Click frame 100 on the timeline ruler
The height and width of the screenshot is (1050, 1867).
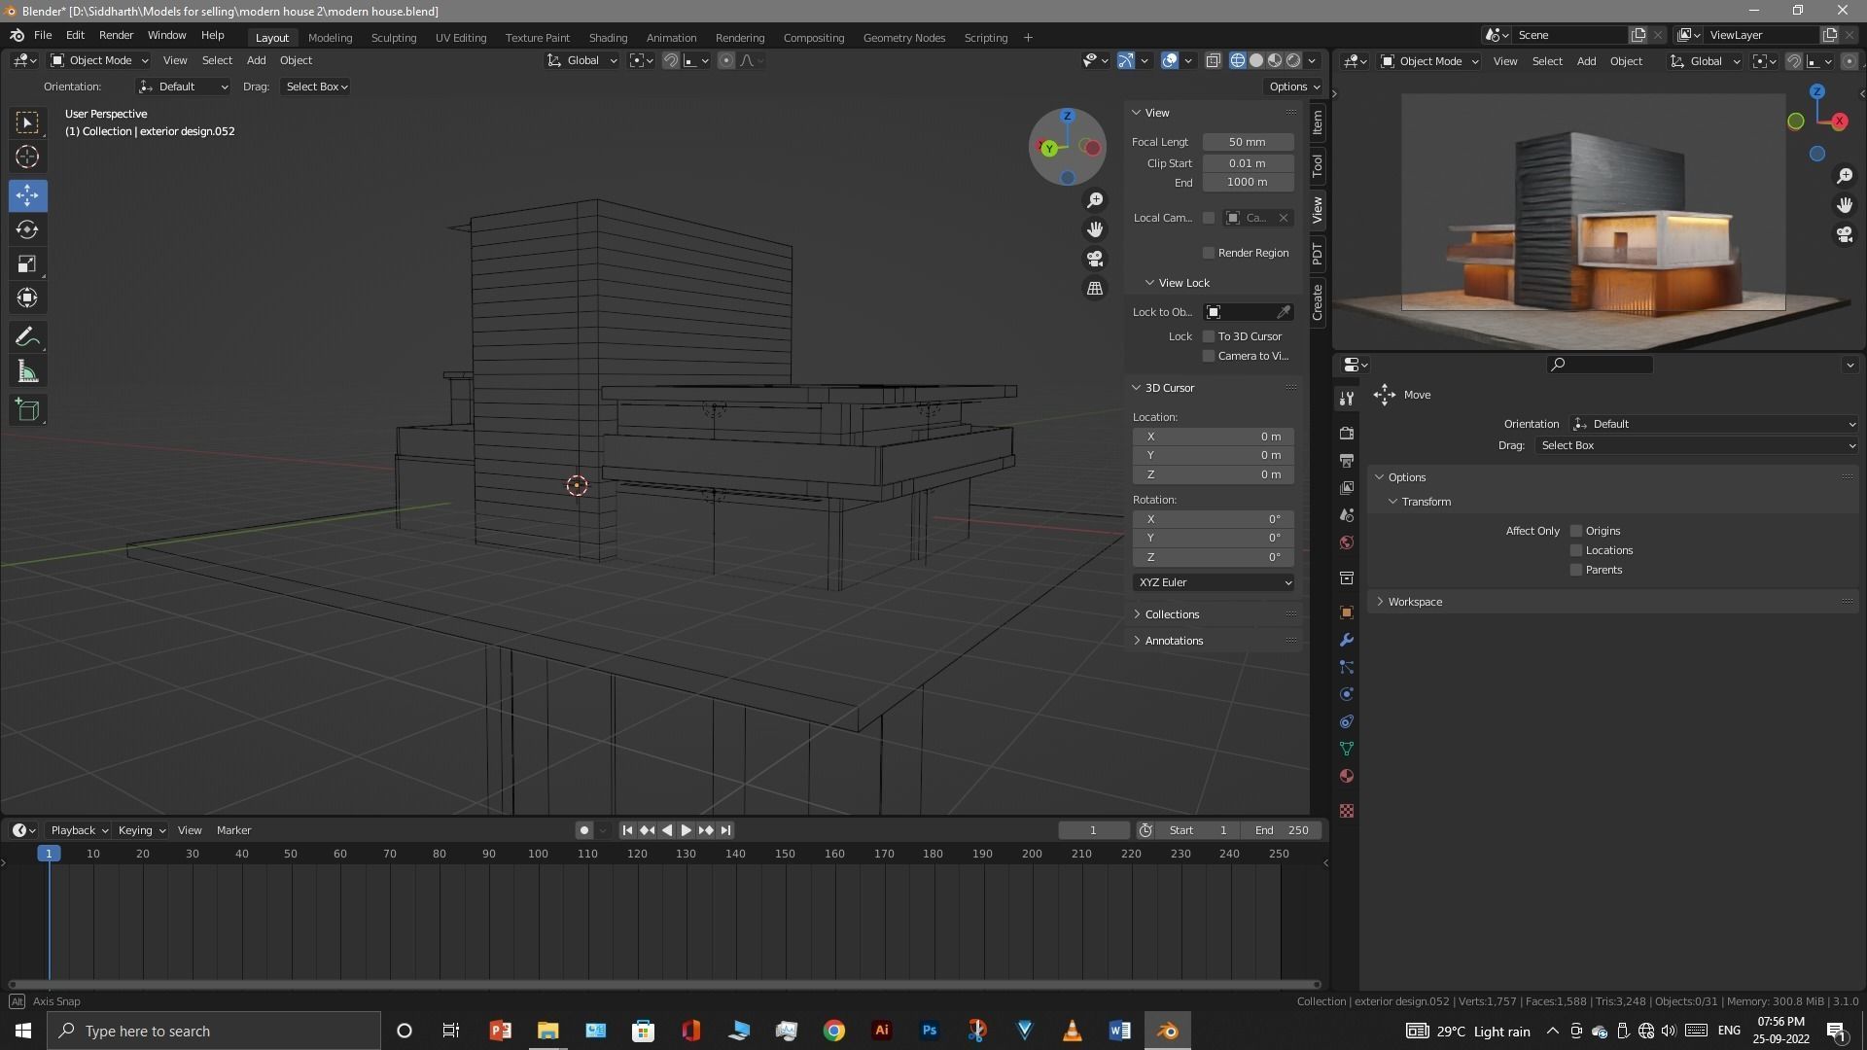[538, 854]
